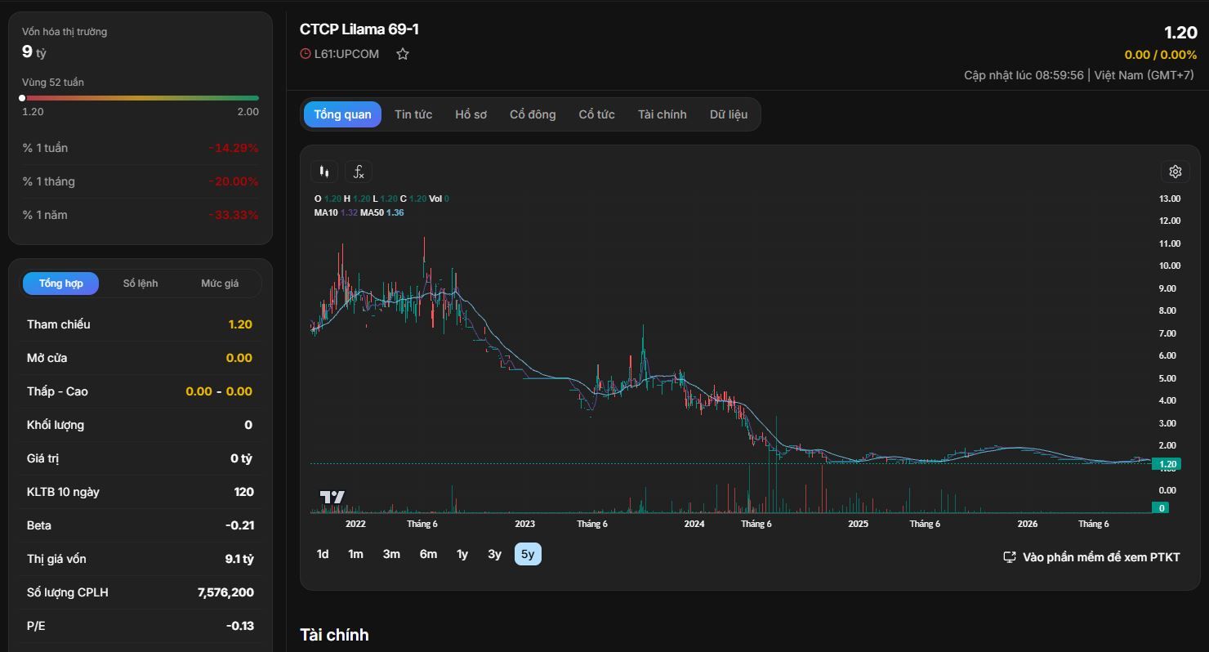The image size is (1209, 652).
Task: Open the Hồ sơ tab
Action: pos(471,114)
